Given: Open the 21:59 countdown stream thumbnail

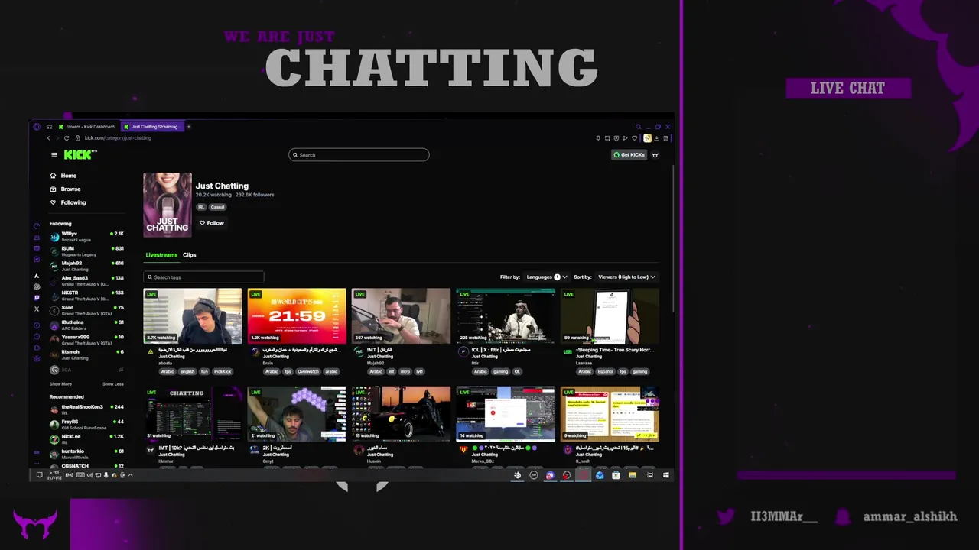Looking at the screenshot, I should point(297,315).
